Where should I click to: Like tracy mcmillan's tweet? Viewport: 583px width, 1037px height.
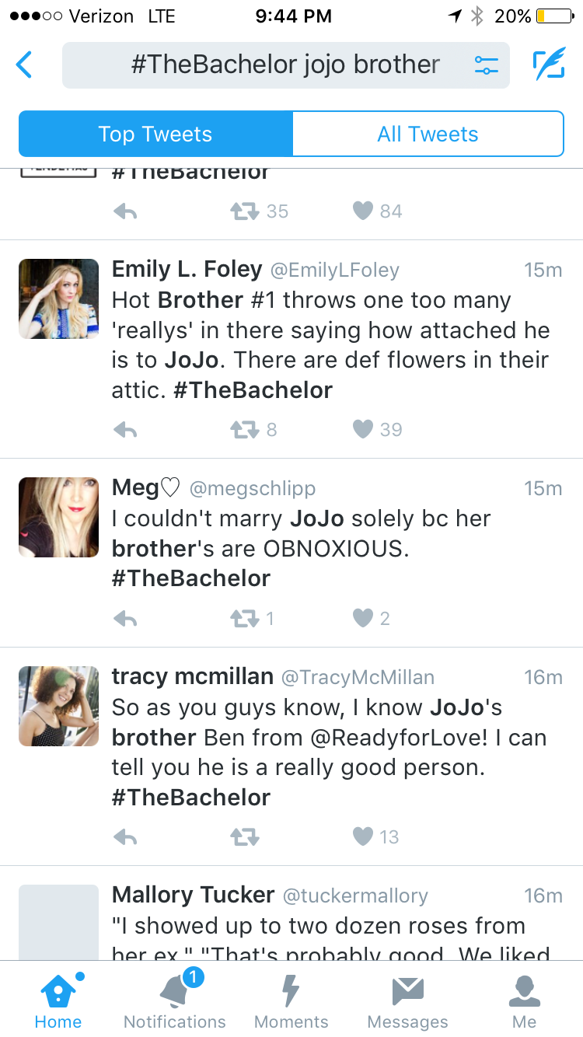pyautogui.click(x=363, y=837)
